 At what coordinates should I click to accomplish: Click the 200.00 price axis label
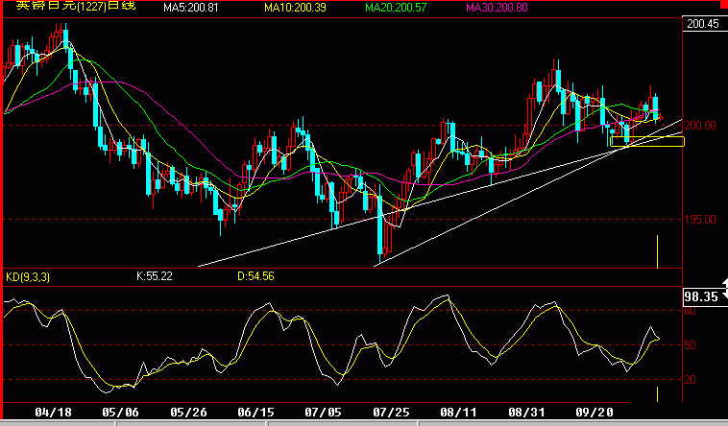[700, 126]
